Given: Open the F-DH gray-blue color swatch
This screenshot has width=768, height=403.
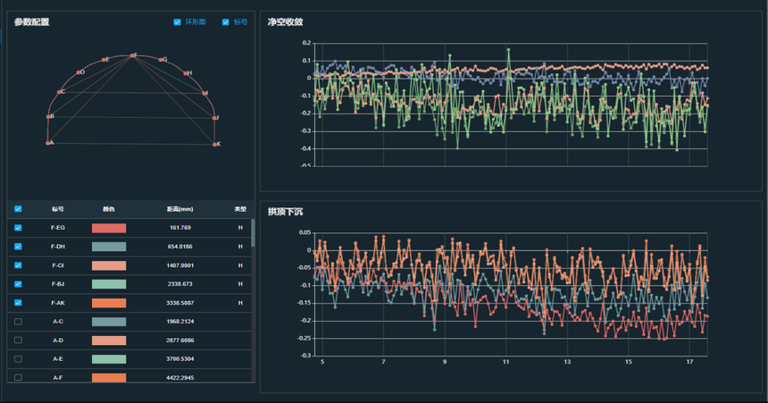Looking at the screenshot, I should pyautogui.click(x=109, y=247).
